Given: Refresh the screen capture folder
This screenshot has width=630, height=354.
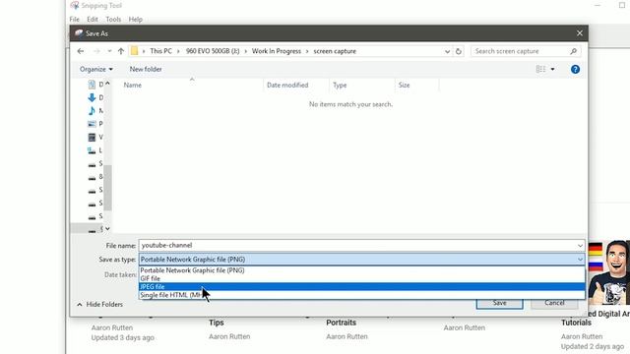Looking at the screenshot, I should (459, 51).
